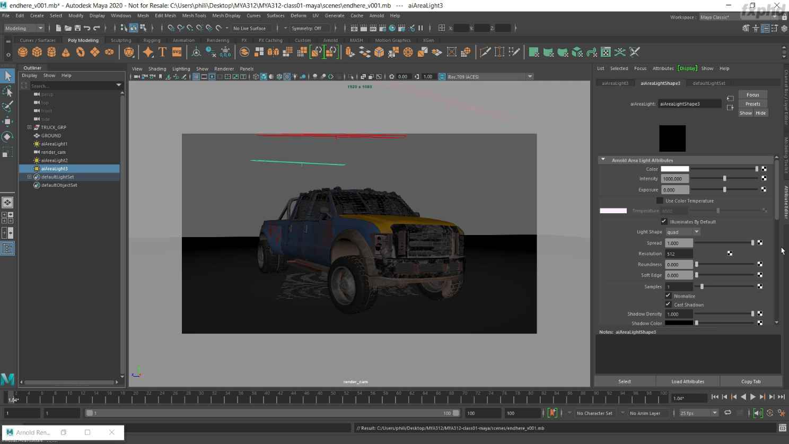This screenshot has width=789, height=444.
Task: Click the polygon cube shelf icon
Action: [37, 52]
